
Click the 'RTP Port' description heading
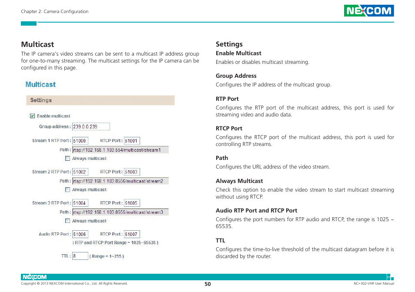coord(227,99)
